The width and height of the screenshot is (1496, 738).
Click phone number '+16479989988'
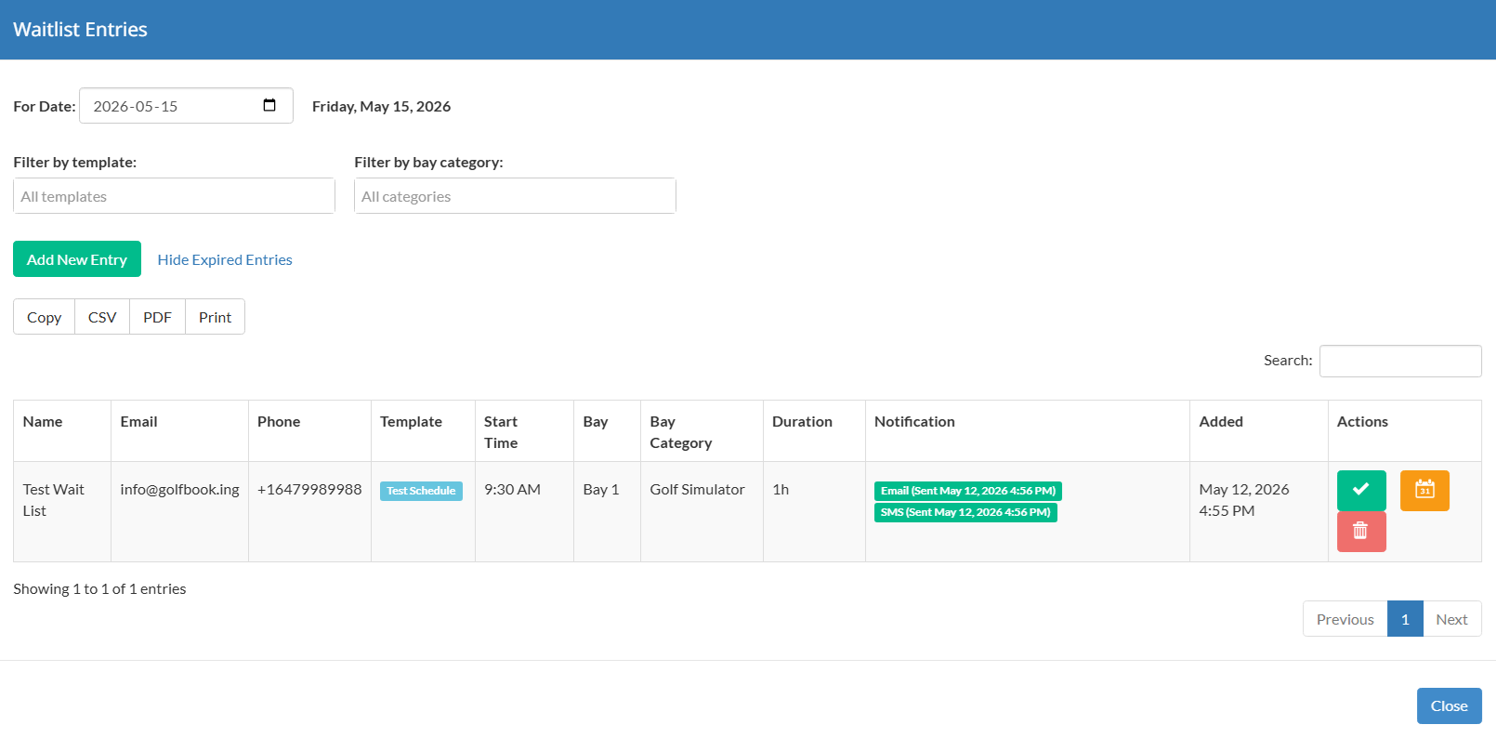click(309, 489)
